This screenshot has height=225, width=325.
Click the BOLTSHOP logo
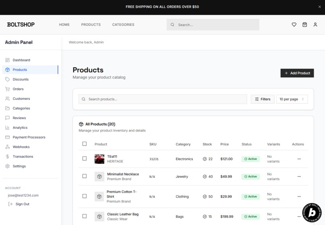tap(21, 25)
